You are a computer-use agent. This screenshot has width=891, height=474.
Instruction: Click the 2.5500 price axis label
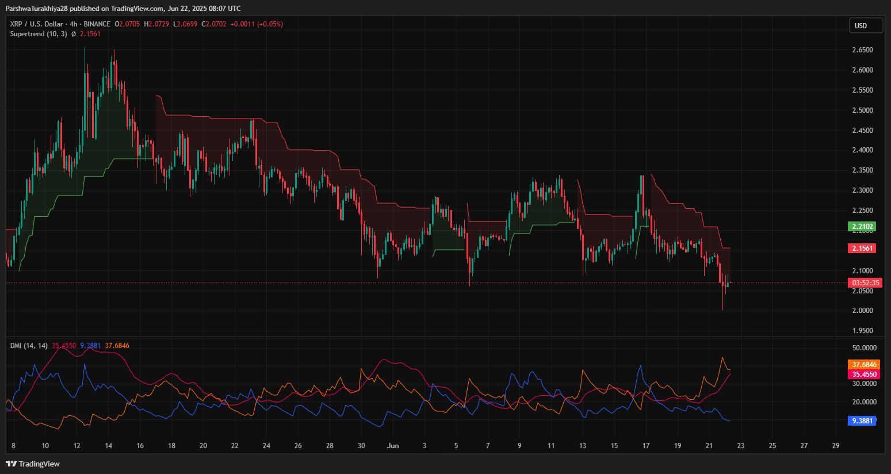point(862,90)
